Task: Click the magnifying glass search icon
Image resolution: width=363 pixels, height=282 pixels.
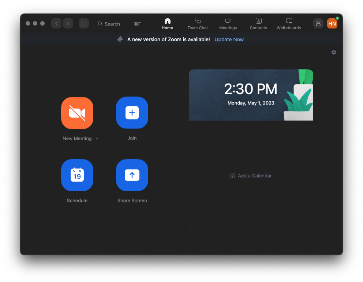Action: 100,24
